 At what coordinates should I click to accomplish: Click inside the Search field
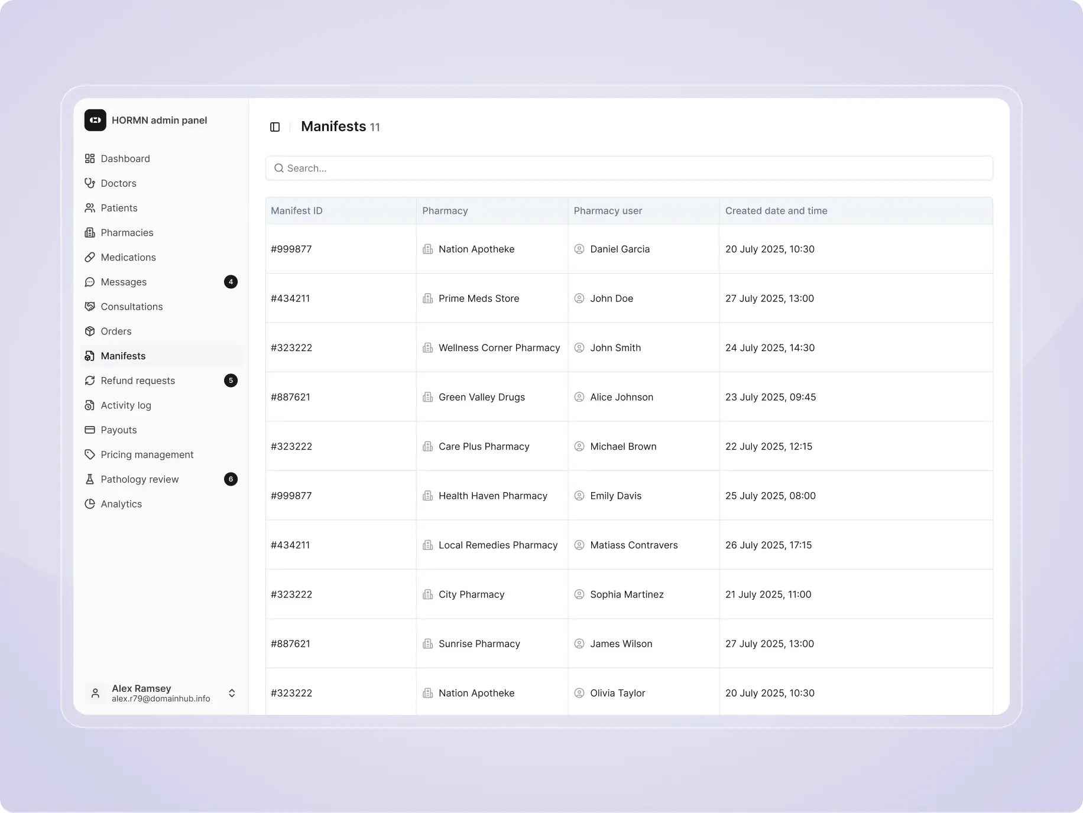(x=629, y=168)
